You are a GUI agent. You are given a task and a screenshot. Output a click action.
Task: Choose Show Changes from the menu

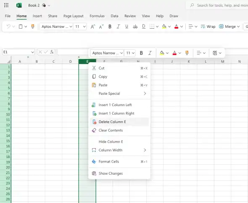pyautogui.click(x=119, y=174)
